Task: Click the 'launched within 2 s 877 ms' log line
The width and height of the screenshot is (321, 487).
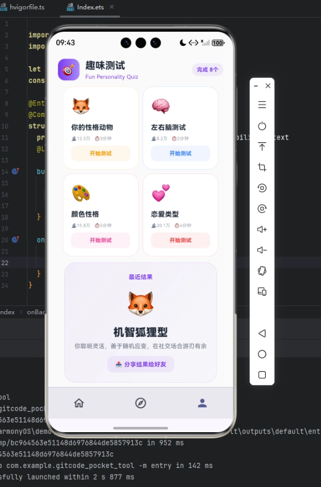Action: tap(67, 477)
